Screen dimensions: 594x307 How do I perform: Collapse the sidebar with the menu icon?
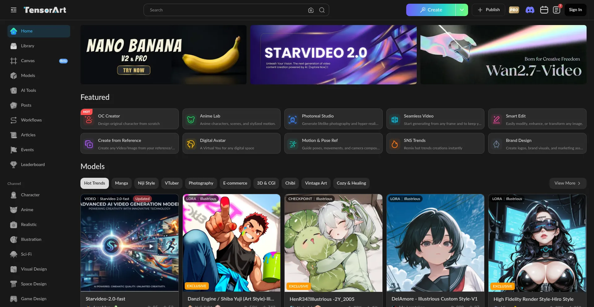(x=14, y=10)
